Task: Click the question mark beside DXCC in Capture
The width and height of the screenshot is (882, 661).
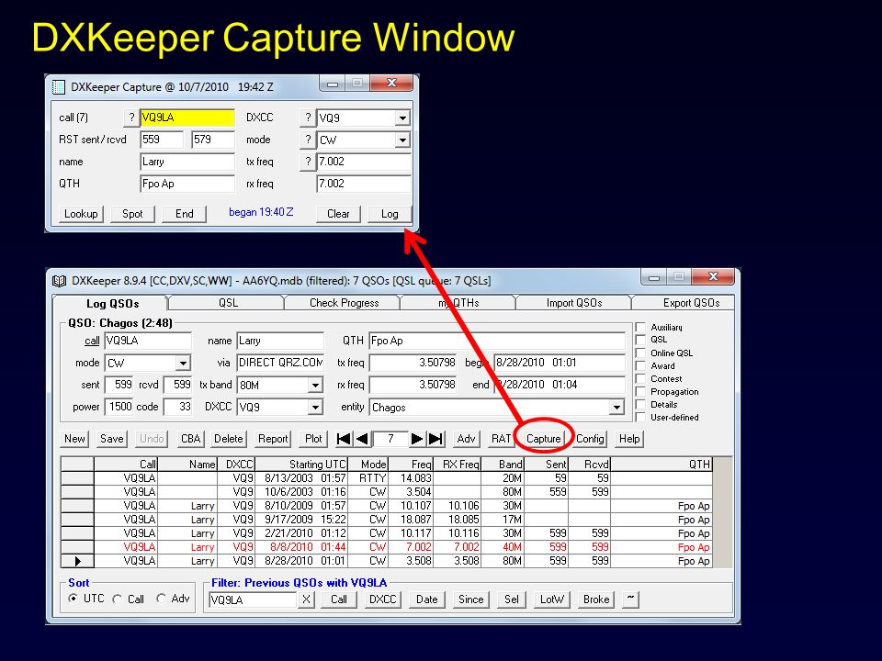Action: click(x=307, y=118)
